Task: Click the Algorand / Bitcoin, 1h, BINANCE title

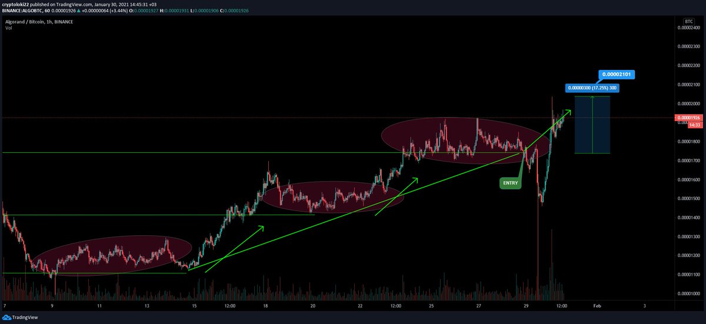Action: [39, 22]
